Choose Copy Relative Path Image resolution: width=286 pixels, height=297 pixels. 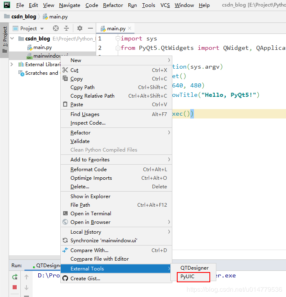tap(116, 96)
